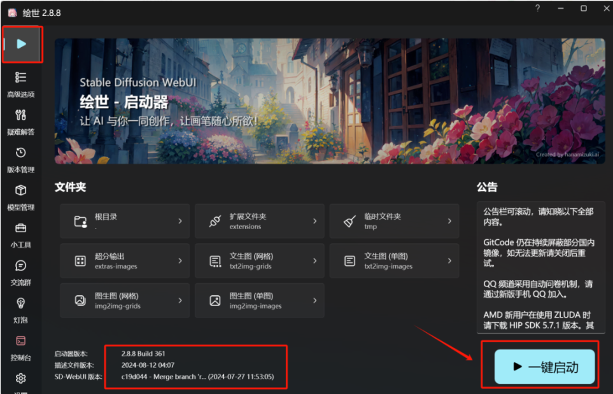The height and width of the screenshot is (394, 613).
Task: Expand the txt2img-grids chevron
Action: (x=314, y=261)
